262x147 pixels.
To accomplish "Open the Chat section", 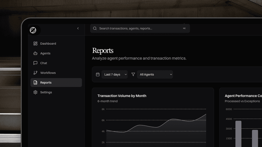I will point(56,63).
